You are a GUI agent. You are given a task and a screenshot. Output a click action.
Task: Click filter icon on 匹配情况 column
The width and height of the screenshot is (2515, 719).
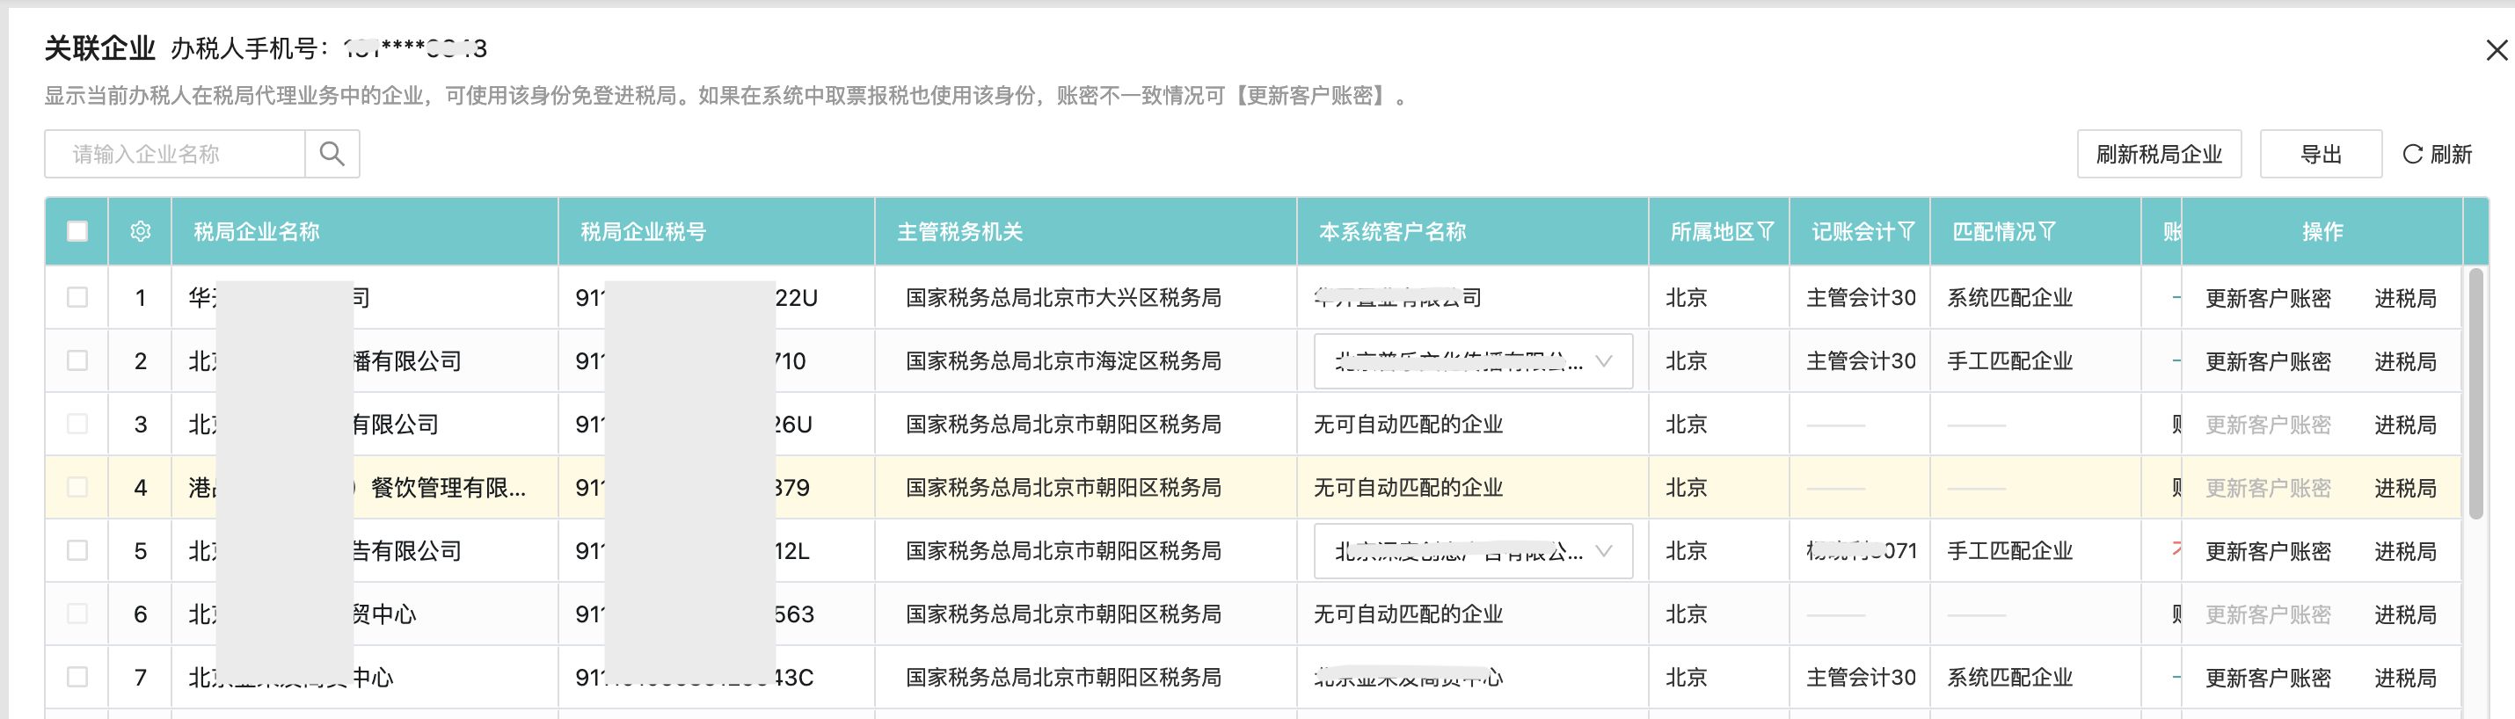point(2047,231)
